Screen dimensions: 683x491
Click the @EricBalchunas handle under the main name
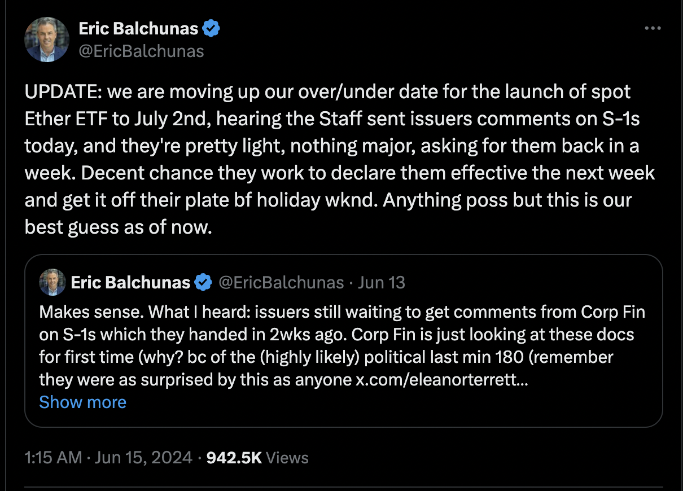point(141,51)
